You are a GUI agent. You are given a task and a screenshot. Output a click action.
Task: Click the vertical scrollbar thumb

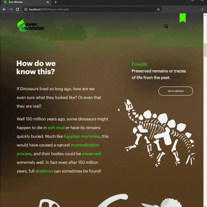[x=205, y=50]
